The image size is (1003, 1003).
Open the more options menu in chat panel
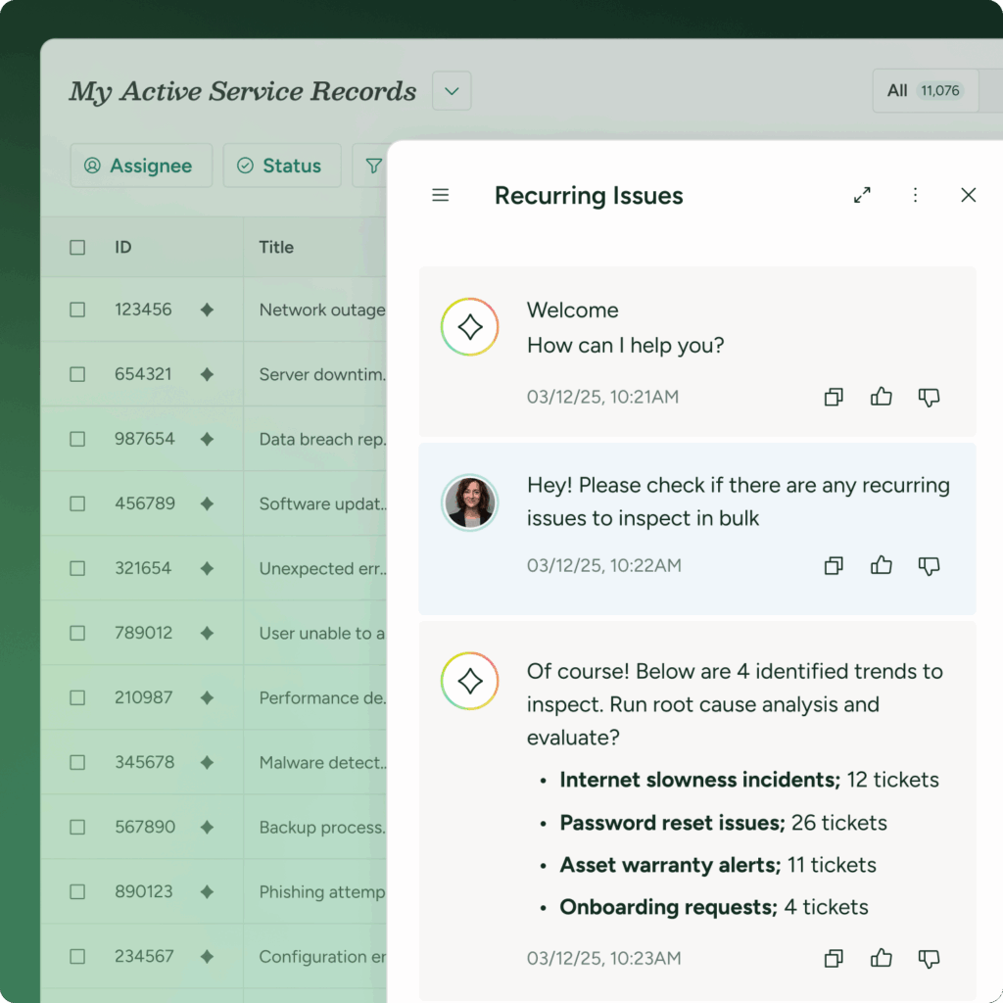click(915, 195)
